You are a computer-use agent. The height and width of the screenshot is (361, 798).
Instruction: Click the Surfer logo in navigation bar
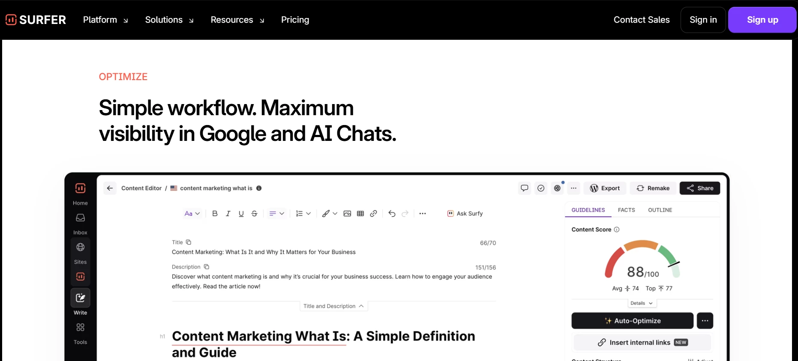coord(36,20)
